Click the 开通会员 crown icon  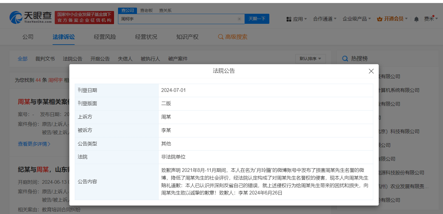[379, 18]
